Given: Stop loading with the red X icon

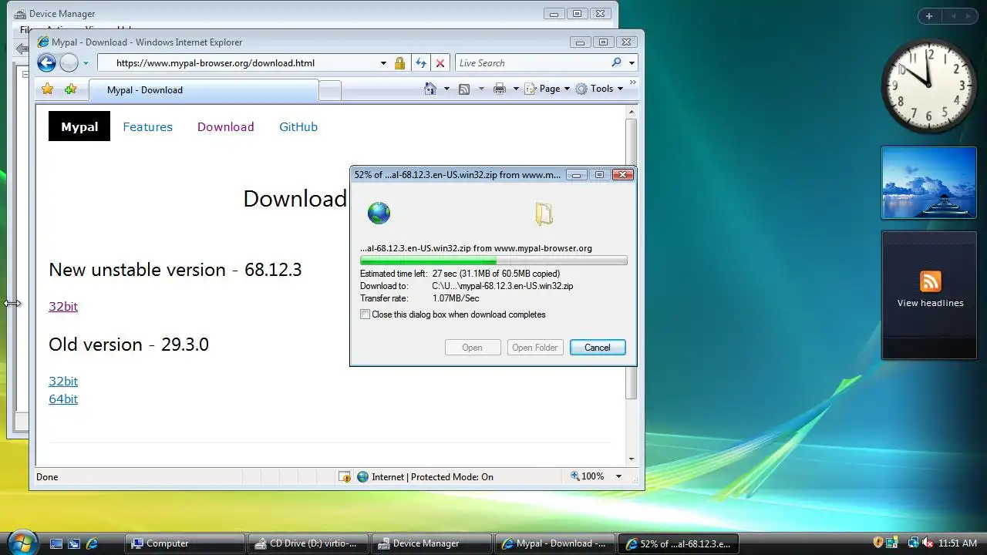Looking at the screenshot, I should point(440,63).
